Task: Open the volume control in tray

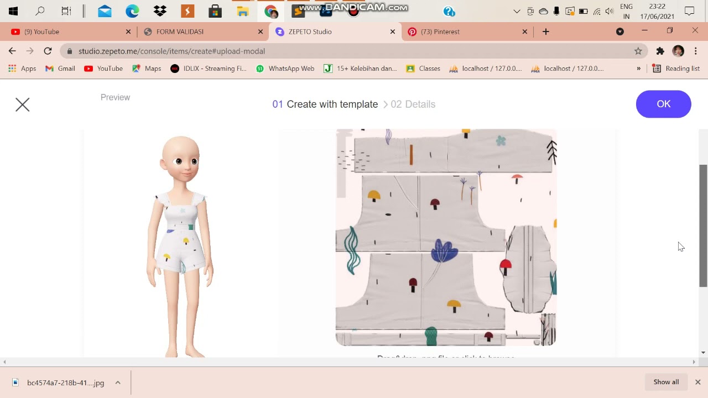Action: click(610, 11)
